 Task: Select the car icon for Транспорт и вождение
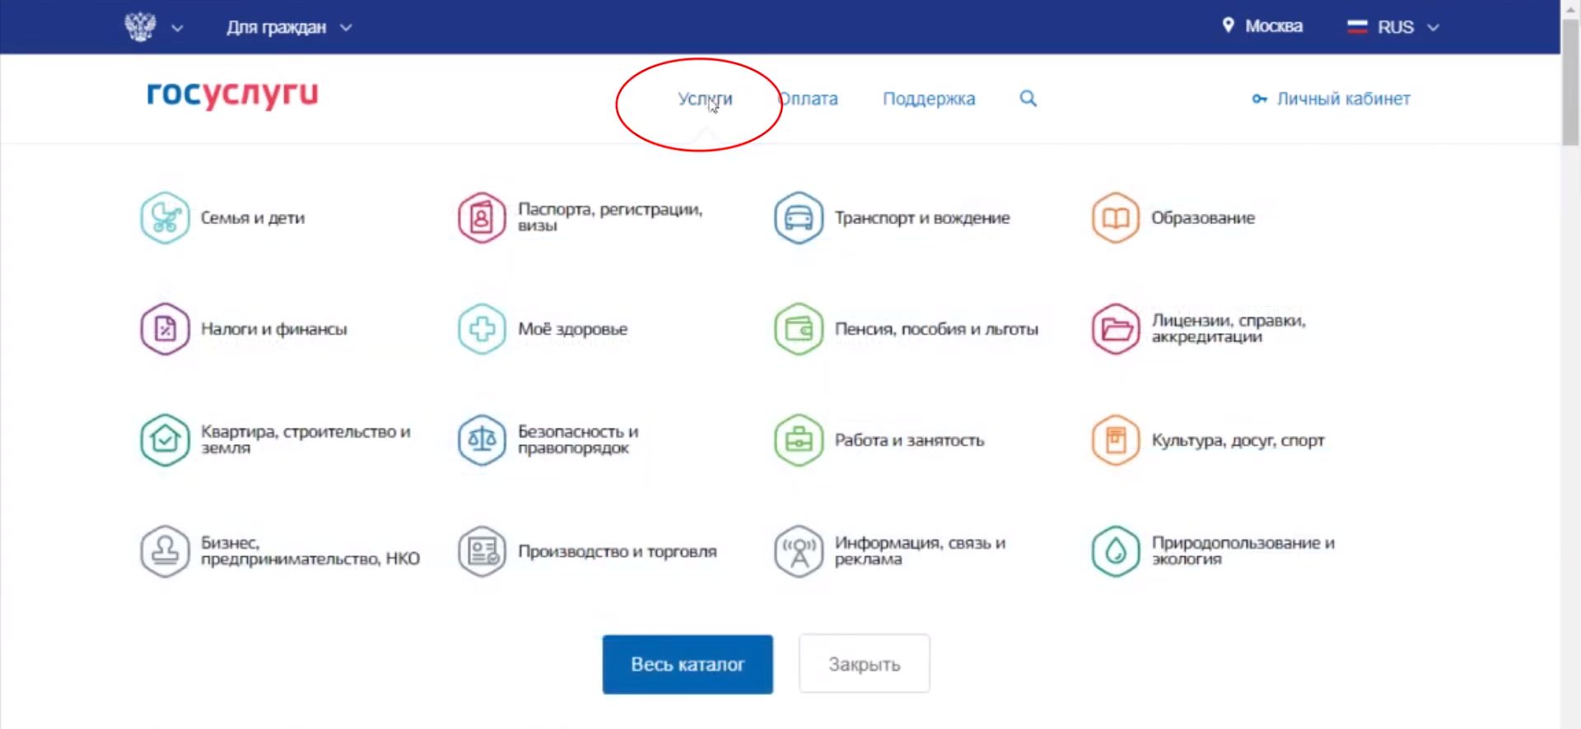tap(798, 218)
